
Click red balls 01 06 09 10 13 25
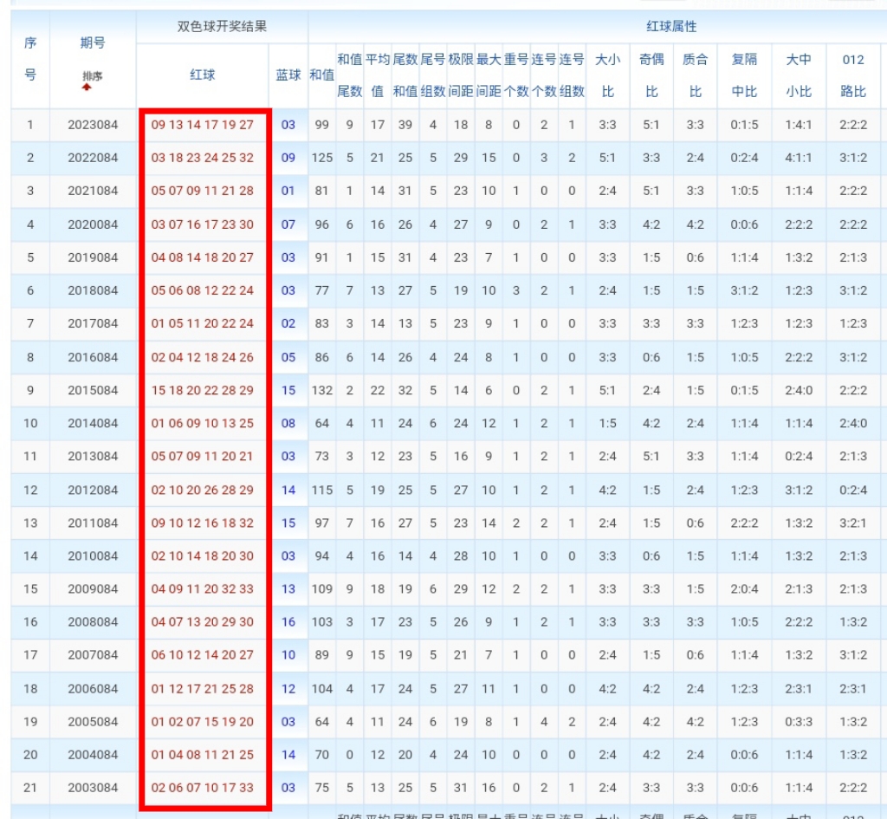203,423
